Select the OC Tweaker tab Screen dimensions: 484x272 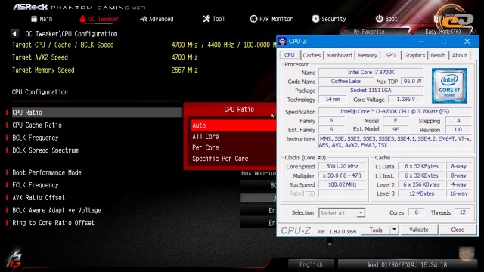[99, 19]
